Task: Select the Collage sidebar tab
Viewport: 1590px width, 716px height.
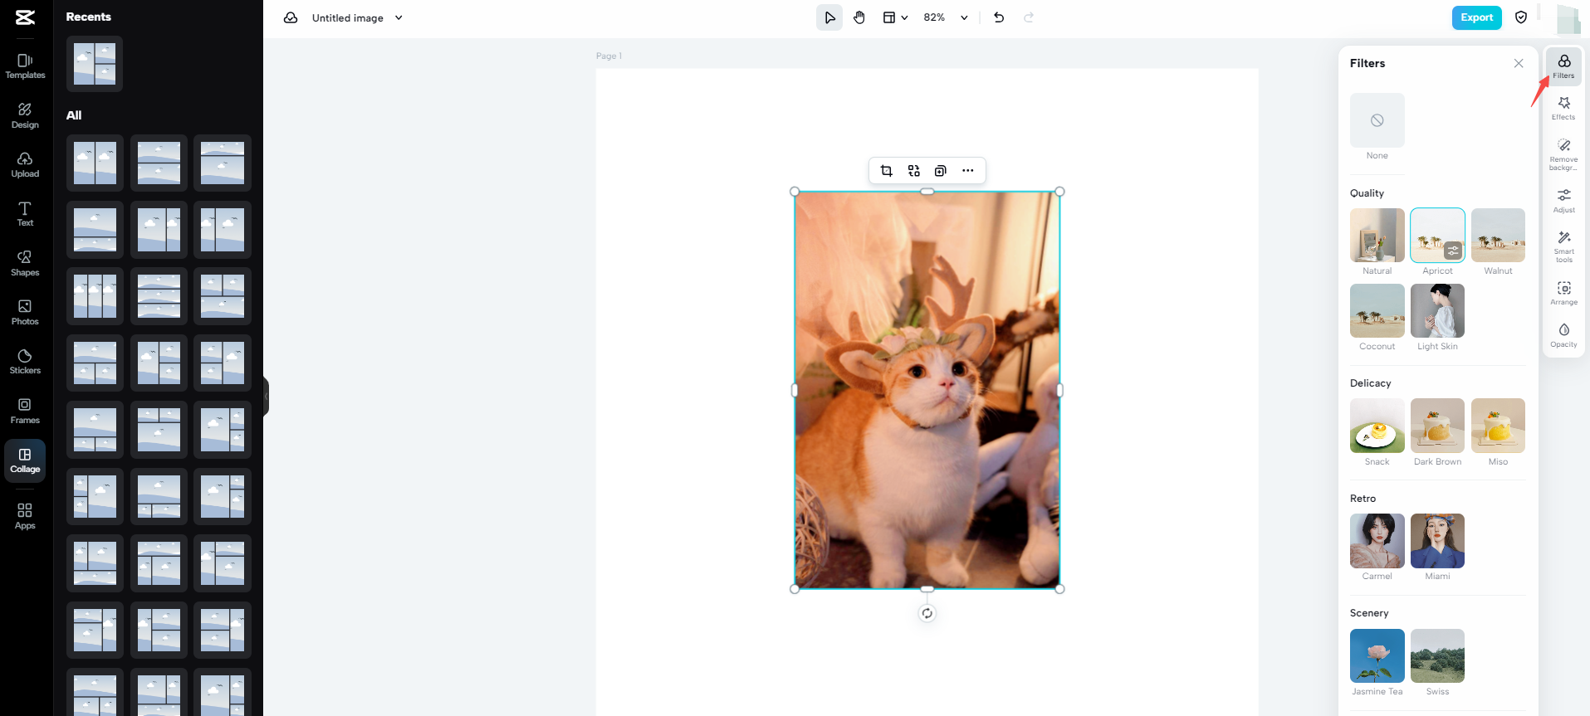Action: [x=25, y=460]
